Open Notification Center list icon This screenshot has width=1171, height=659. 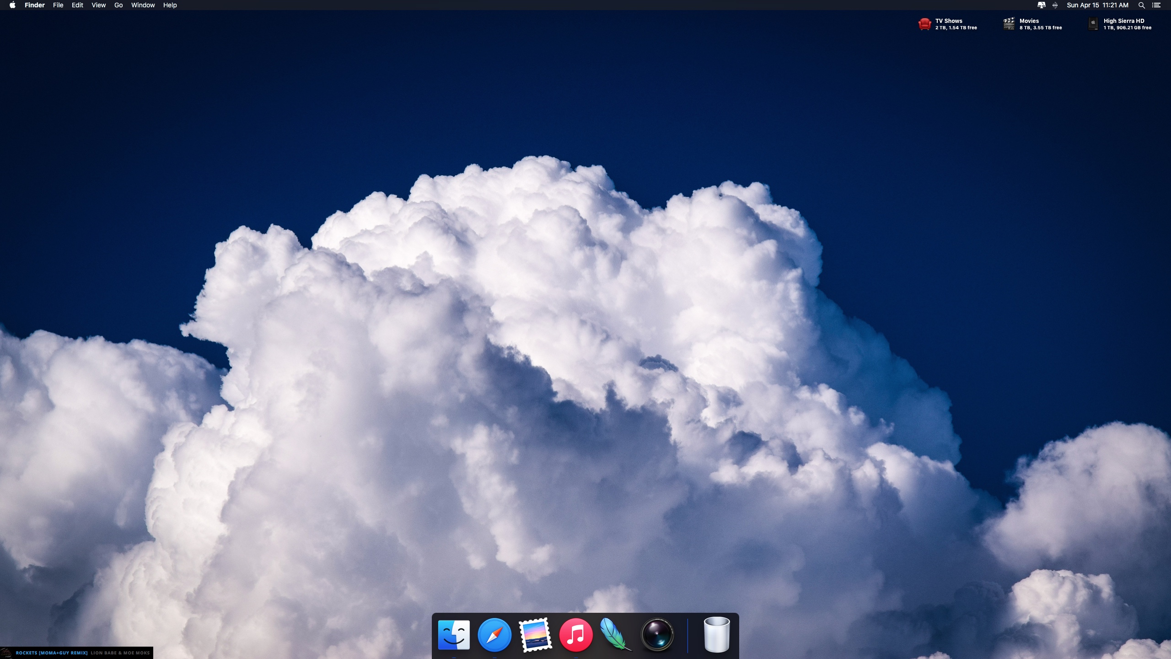click(1156, 5)
